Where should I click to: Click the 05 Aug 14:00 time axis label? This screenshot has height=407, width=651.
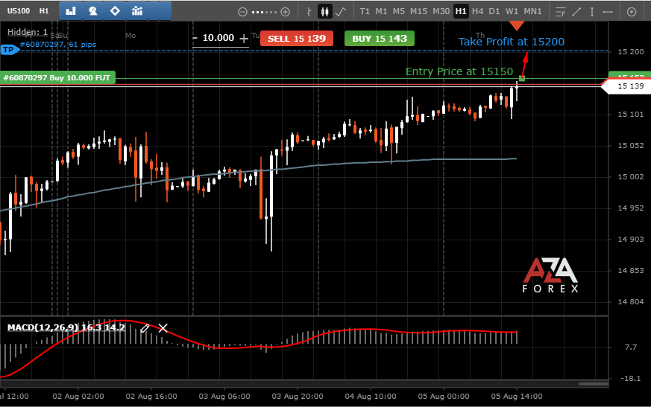[517, 397]
